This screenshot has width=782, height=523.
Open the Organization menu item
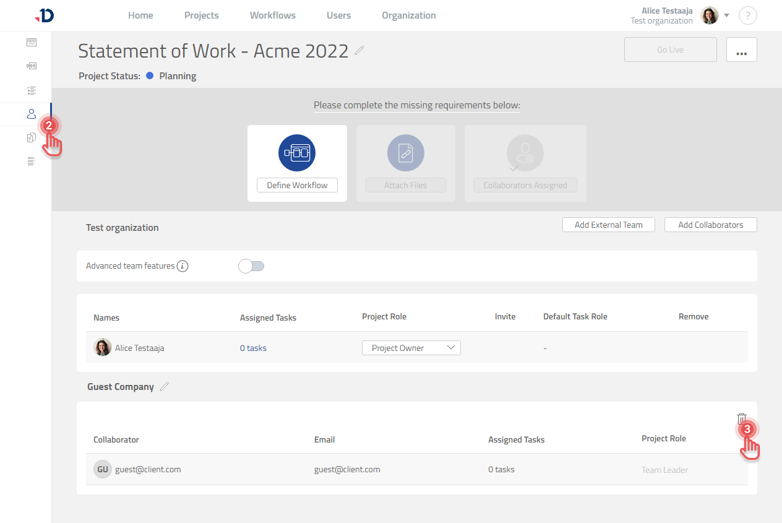(x=408, y=15)
